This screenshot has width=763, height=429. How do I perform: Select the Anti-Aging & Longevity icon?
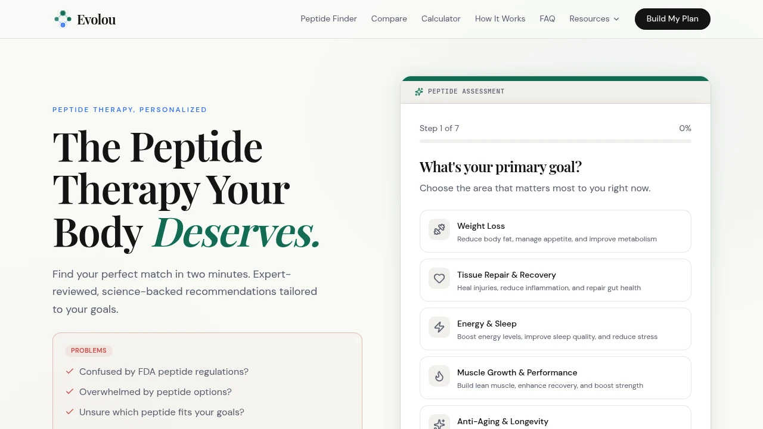[439, 423]
